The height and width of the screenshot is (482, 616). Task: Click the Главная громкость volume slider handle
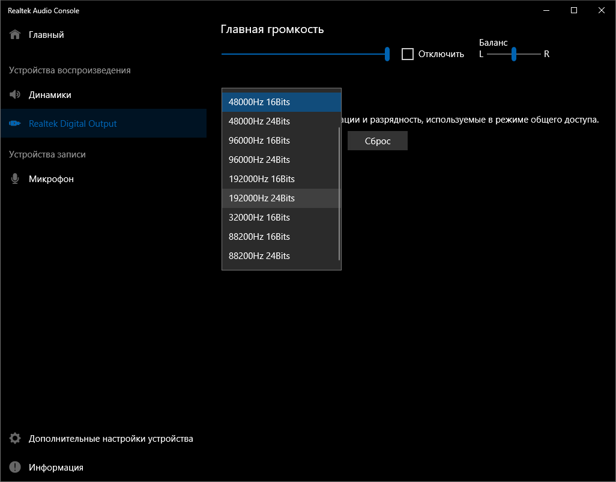point(387,54)
